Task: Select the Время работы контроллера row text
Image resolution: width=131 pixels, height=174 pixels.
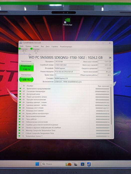Action: pyautogui.click(x=37, y=114)
